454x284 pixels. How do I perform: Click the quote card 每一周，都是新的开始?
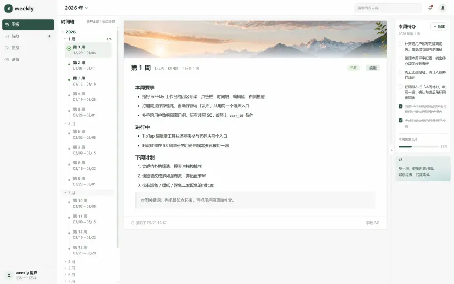[x=423, y=169]
